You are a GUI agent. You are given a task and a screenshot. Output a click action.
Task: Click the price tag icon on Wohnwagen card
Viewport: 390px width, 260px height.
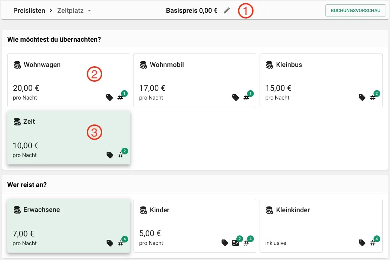point(110,97)
